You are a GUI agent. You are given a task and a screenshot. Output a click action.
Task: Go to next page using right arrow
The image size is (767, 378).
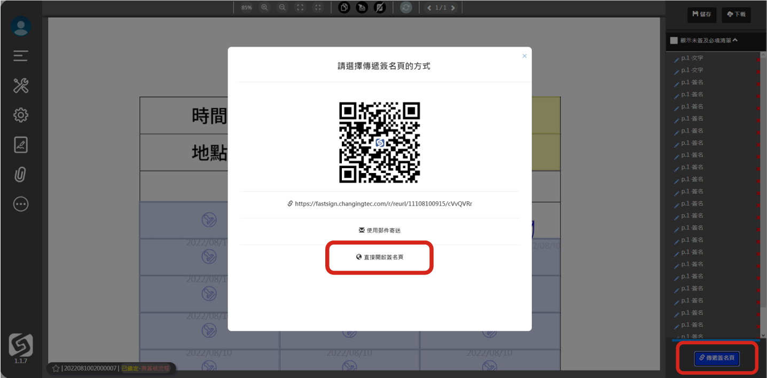tap(453, 7)
